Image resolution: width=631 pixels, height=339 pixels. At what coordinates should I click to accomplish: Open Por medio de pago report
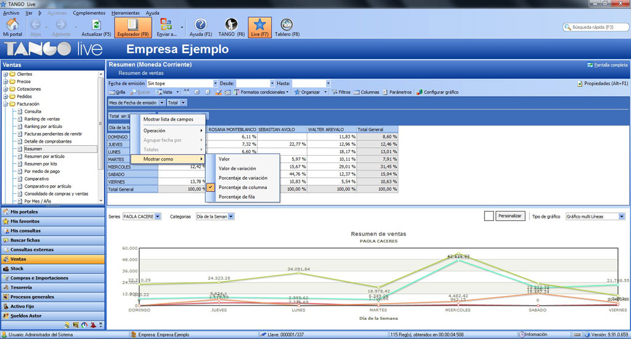[42, 171]
